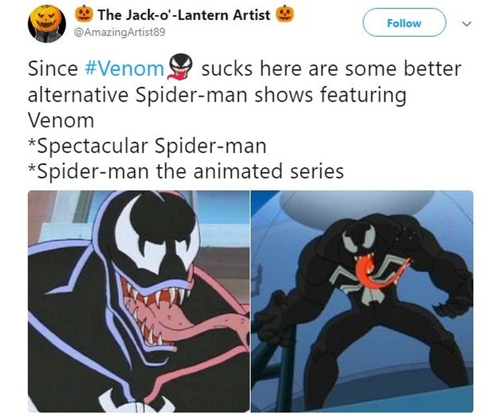Screen dimensions: 502x415
Task: Click the Venom emoji beside the hashtag
Action: tap(180, 67)
